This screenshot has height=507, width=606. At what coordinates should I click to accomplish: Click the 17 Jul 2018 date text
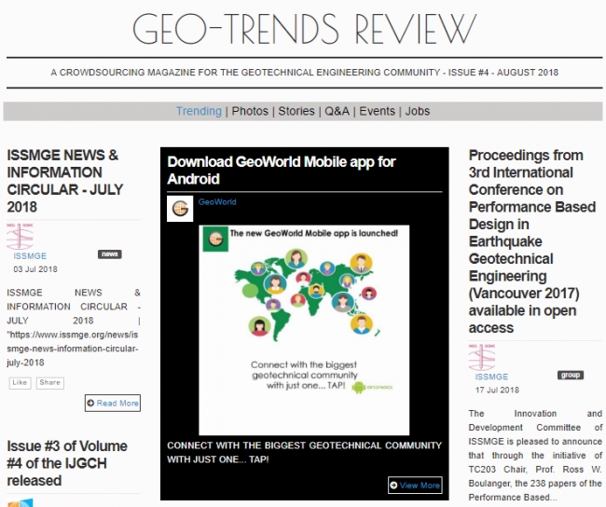pyautogui.click(x=497, y=390)
